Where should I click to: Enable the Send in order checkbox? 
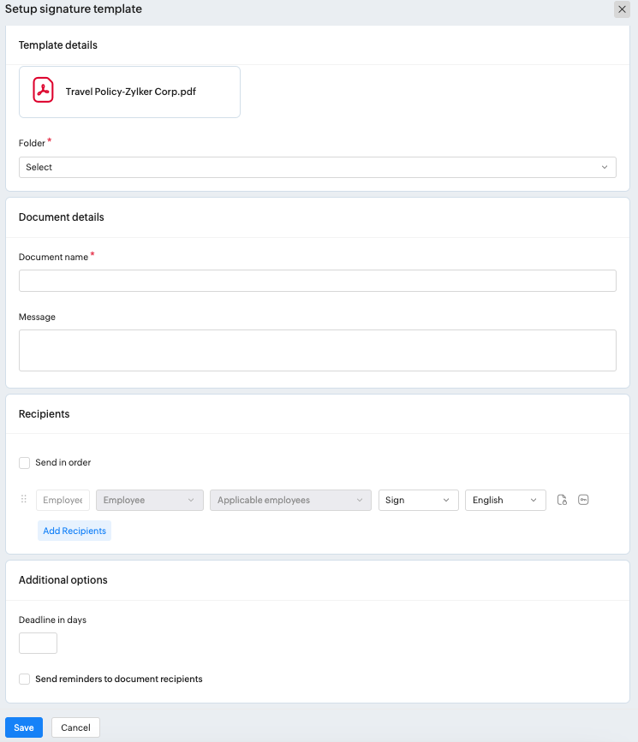(25, 463)
